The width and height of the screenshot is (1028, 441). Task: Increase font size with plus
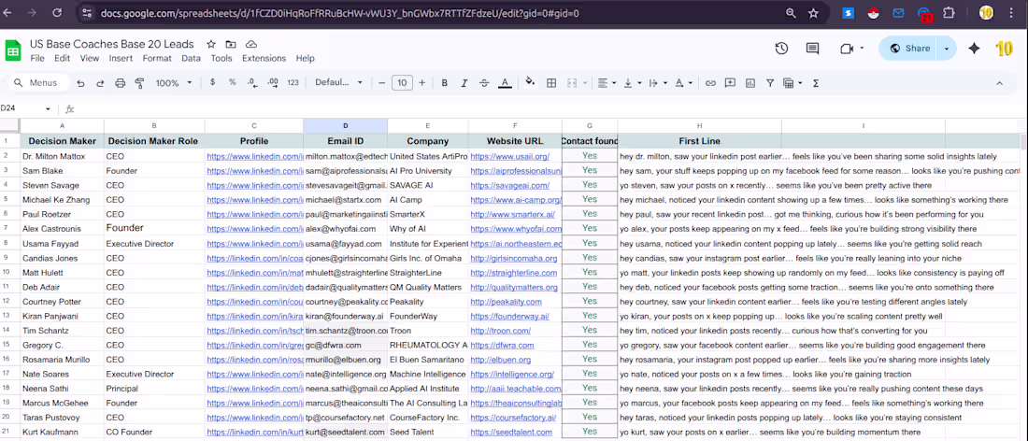[x=421, y=83]
